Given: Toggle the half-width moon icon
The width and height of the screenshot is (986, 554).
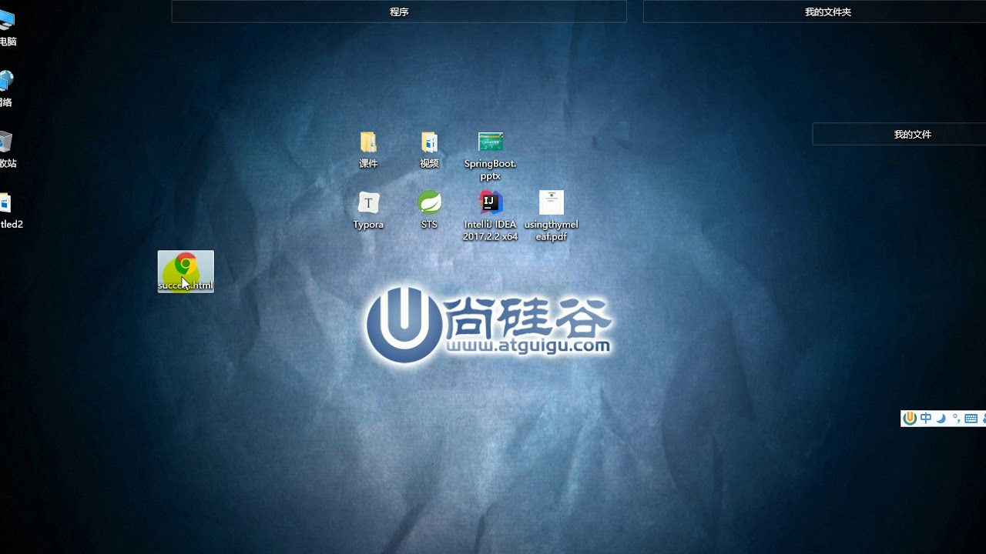Looking at the screenshot, I should (941, 419).
